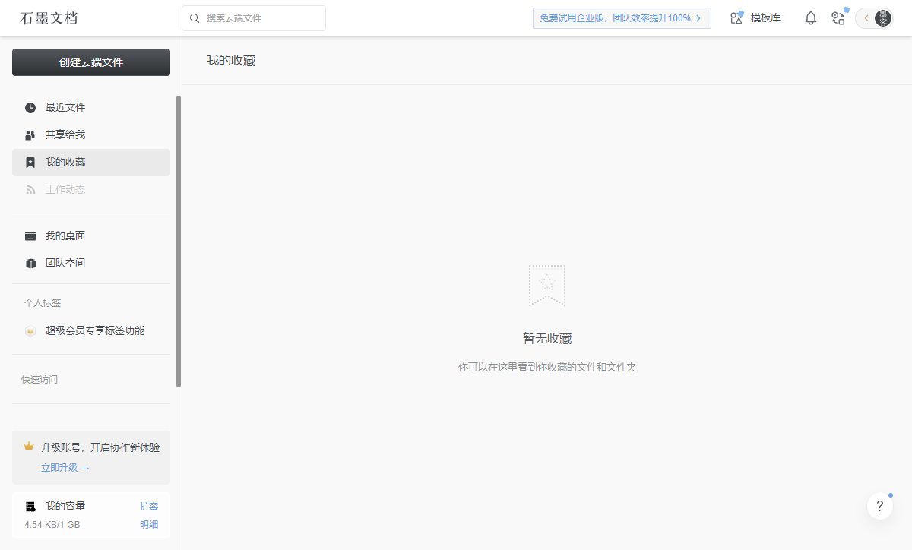Focus the 搜索云端文件 search field
This screenshot has height=550, width=912.
pyautogui.click(x=254, y=18)
